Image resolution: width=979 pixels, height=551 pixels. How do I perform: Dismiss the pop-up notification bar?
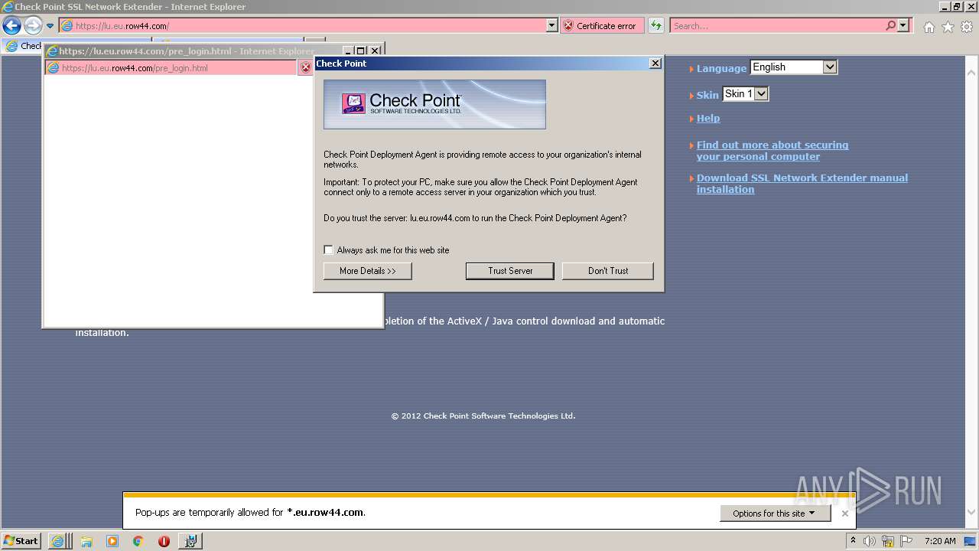(x=844, y=514)
